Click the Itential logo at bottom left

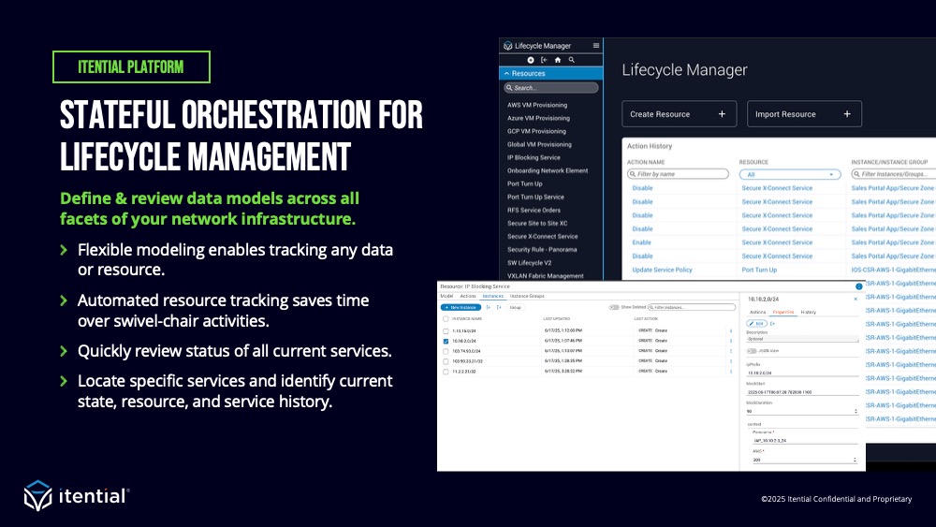[x=76, y=496]
